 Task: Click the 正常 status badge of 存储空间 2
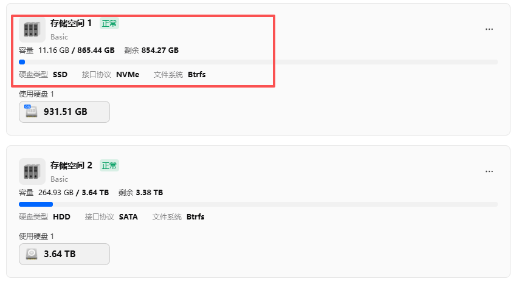pos(109,165)
